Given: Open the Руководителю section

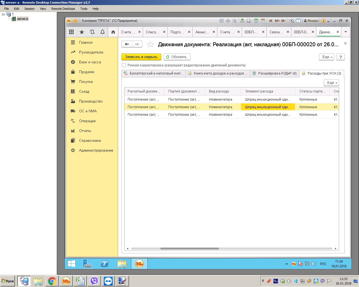Looking at the screenshot, I should click(x=91, y=52).
